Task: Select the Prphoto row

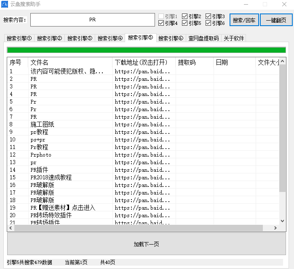Action: pos(143,154)
